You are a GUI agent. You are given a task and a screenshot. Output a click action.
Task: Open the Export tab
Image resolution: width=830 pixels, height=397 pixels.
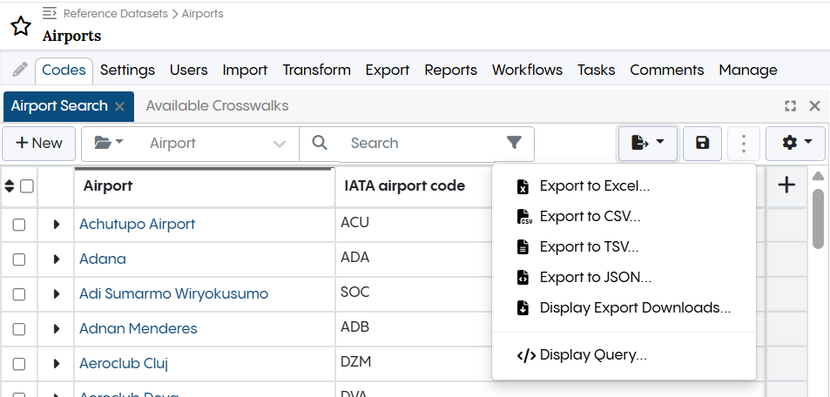pyautogui.click(x=388, y=71)
